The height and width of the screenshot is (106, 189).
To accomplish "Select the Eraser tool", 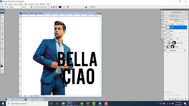I will [2, 37].
